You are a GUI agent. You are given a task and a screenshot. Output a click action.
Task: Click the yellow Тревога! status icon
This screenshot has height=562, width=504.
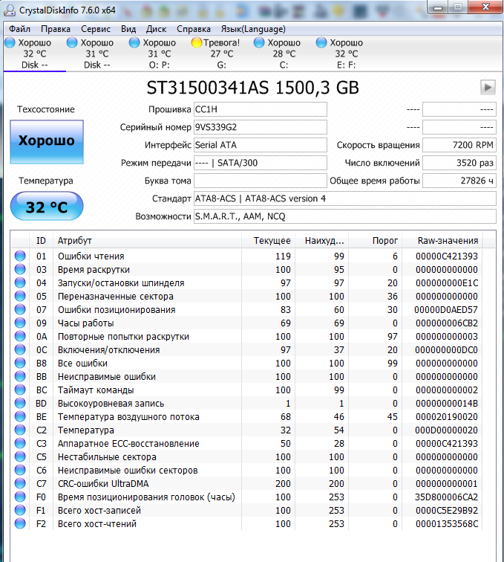click(197, 42)
